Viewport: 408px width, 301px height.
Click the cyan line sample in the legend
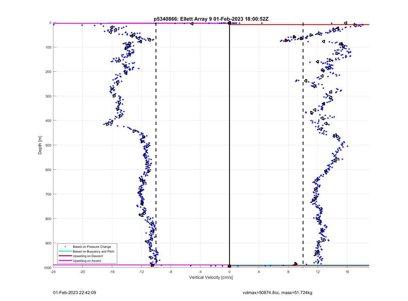click(x=65, y=251)
